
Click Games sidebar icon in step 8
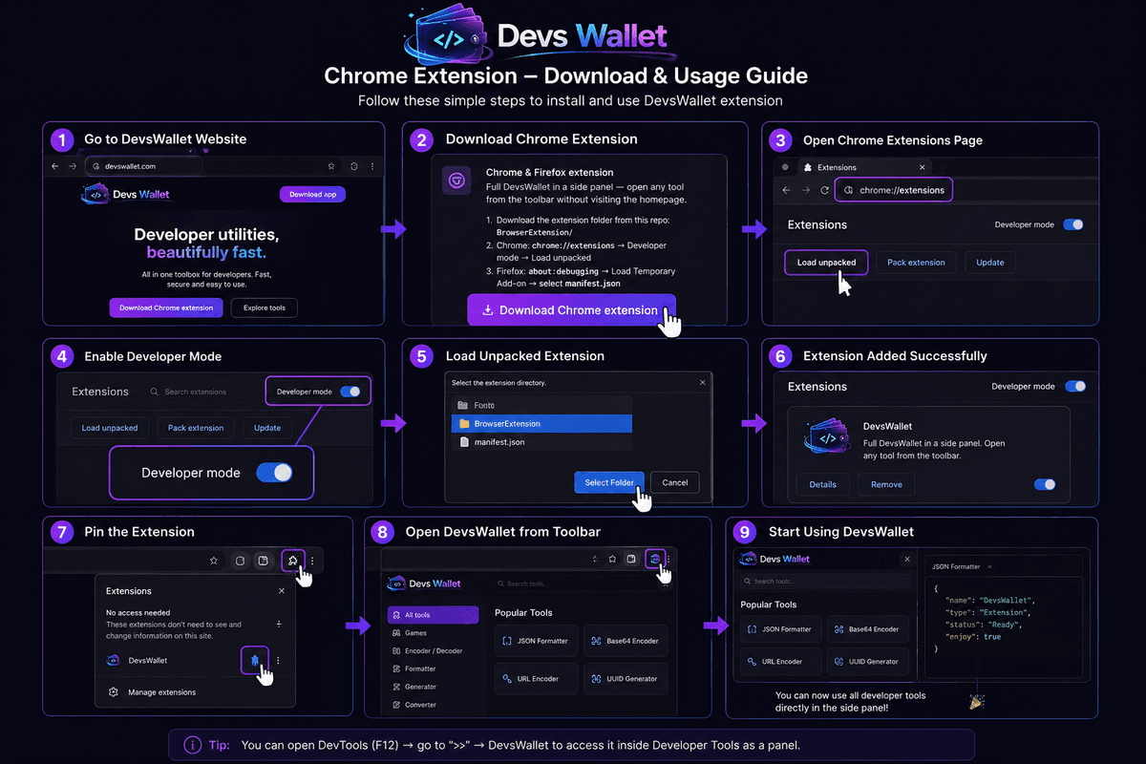click(x=396, y=633)
